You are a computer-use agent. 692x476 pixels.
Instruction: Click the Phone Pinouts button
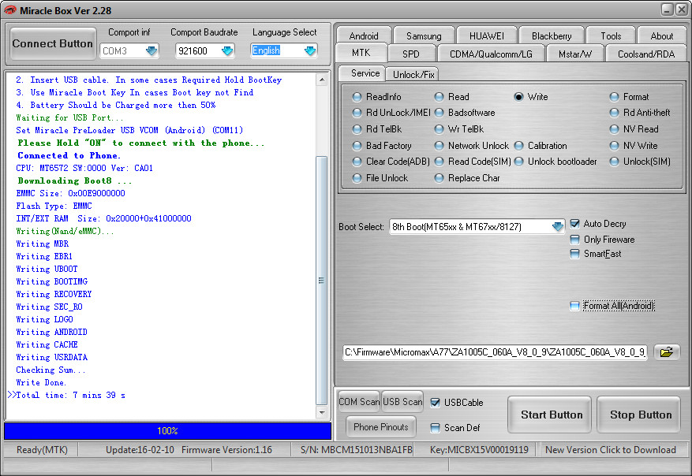pyautogui.click(x=381, y=427)
